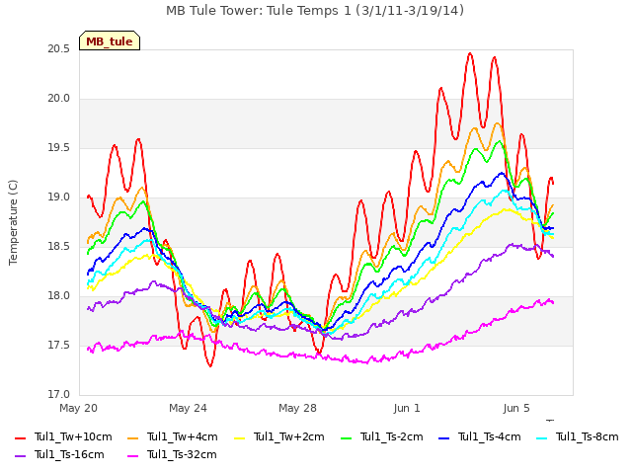This screenshot has width=632, height=474.
Task: Select the Tul1_Ts-8cm legend label
Action: pyautogui.click(x=588, y=436)
